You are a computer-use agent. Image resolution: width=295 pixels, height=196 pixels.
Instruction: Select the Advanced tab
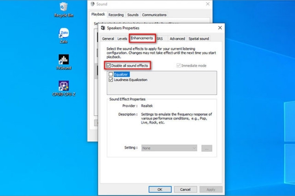177,39
